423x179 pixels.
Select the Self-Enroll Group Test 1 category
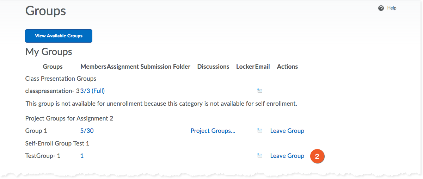(x=57, y=143)
